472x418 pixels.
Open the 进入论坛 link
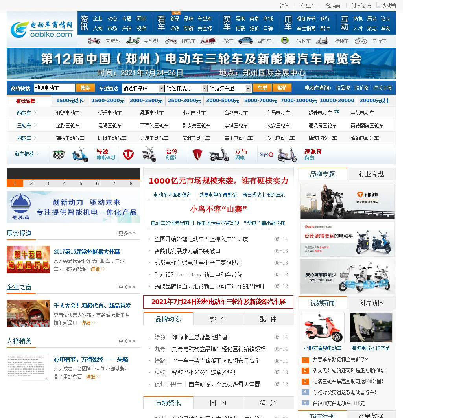[361, 6]
